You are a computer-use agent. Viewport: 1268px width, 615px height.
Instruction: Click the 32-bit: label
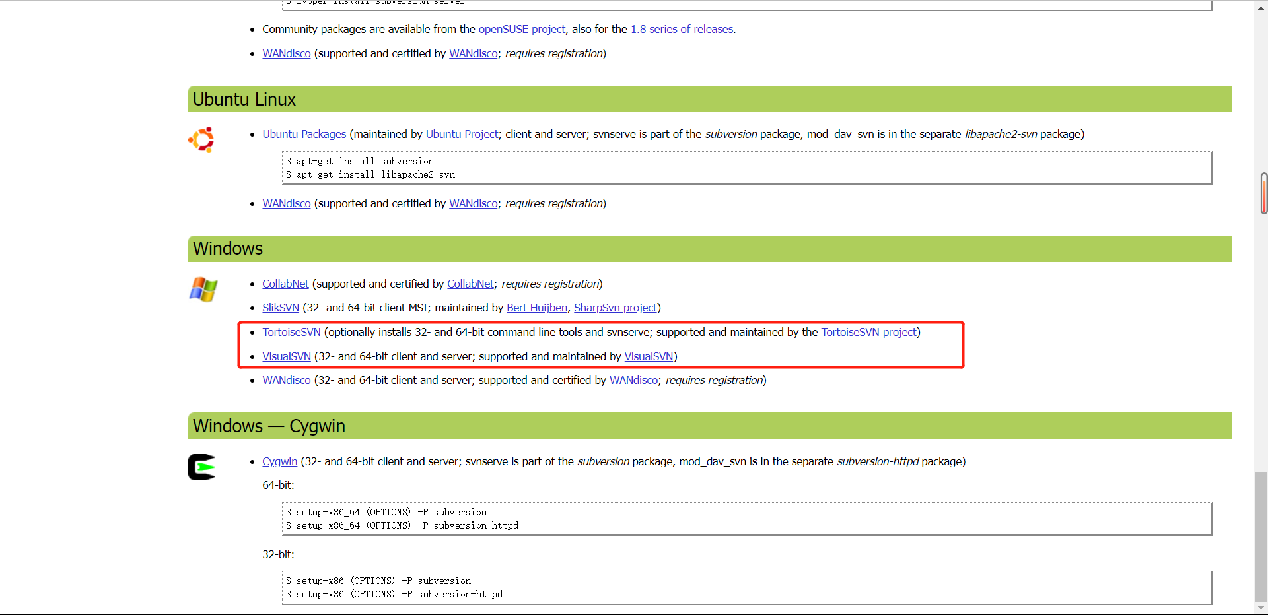[278, 554]
